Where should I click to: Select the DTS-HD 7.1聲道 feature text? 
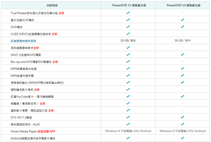(x=21, y=118)
